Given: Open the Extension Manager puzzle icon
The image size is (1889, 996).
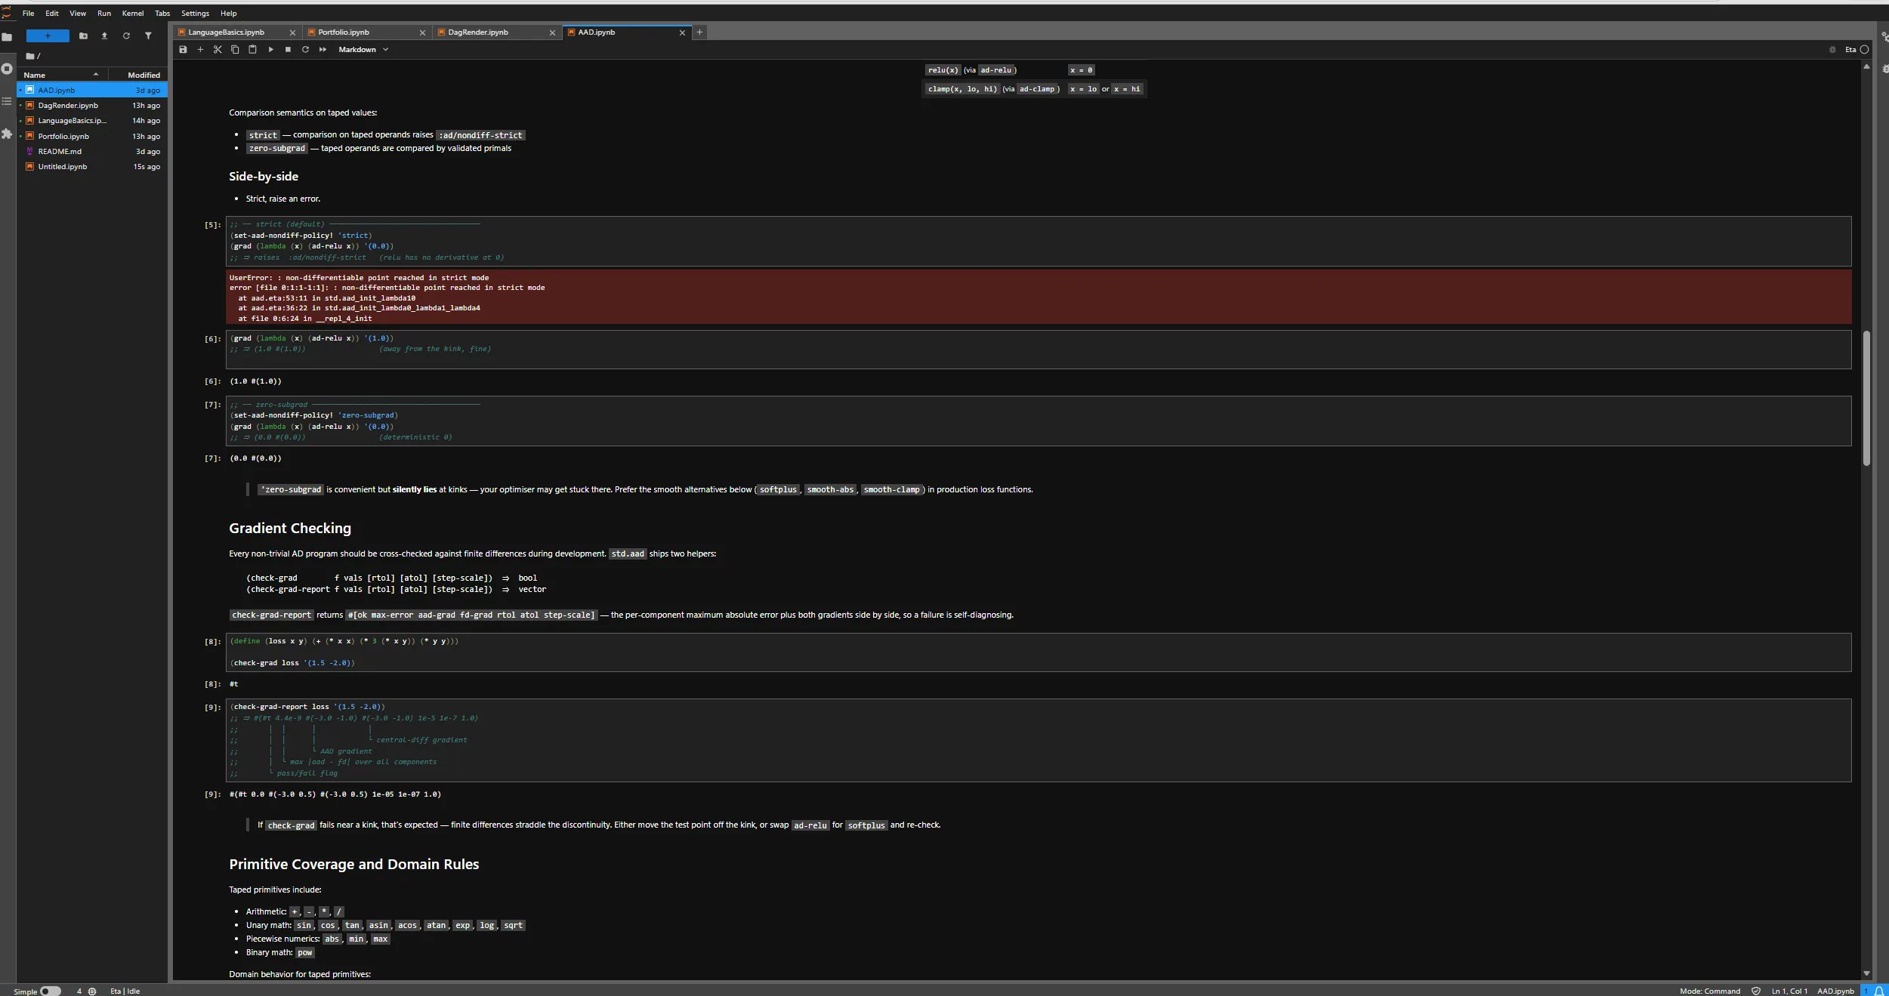Looking at the screenshot, I should click(7, 134).
